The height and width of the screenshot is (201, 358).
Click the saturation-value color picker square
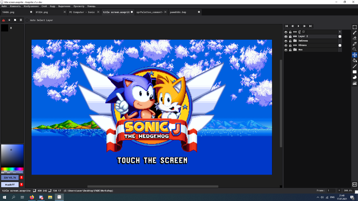[12, 156]
